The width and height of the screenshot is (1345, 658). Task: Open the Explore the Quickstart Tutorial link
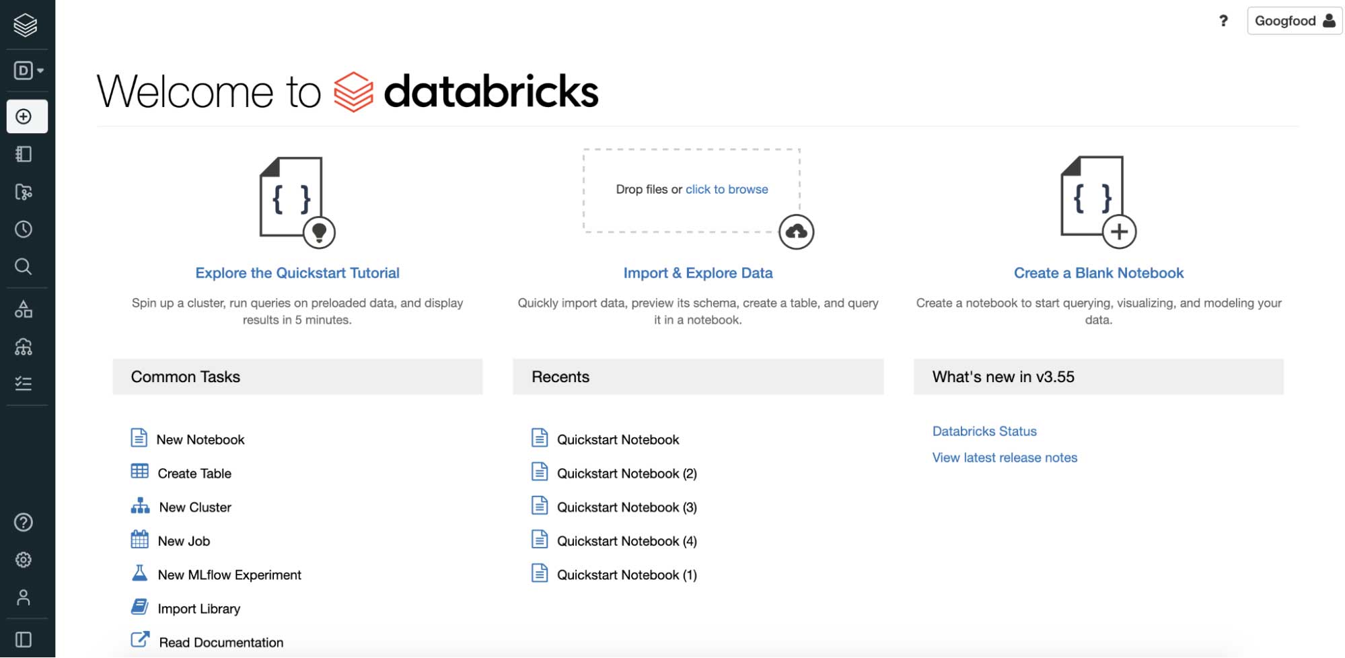pos(297,273)
